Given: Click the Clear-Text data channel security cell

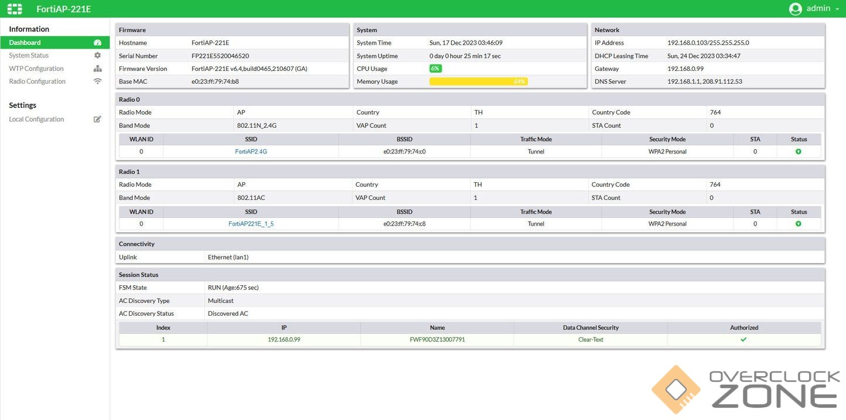Looking at the screenshot, I should (591, 340).
